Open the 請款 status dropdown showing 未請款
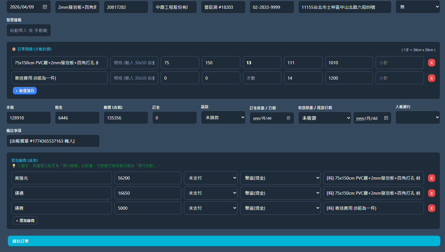 pyautogui.click(x=223, y=118)
